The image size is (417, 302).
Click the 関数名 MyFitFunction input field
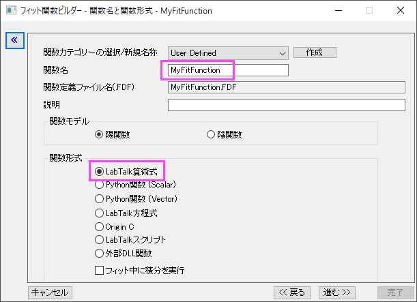coord(228,70)
